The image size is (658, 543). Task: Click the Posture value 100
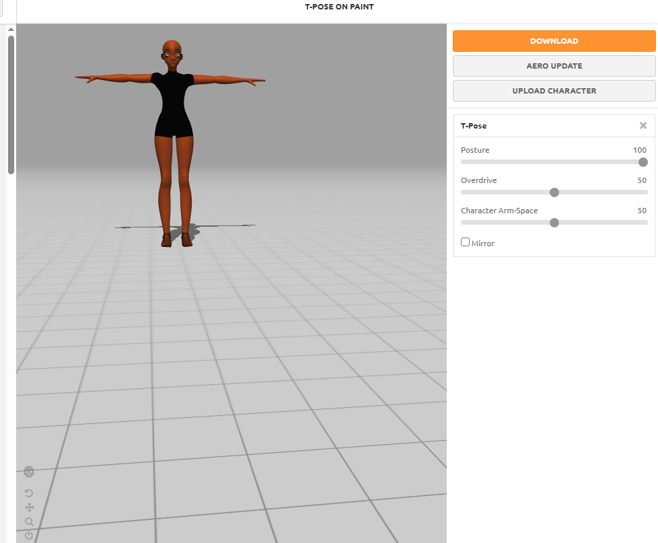tap(640, 150)
